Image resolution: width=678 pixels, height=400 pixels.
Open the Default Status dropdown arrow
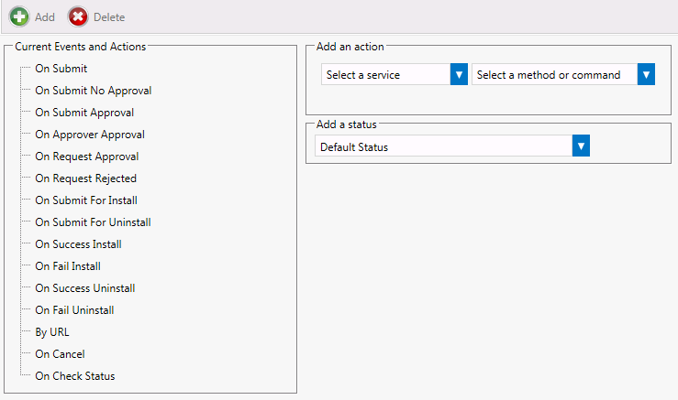tap(580, 146)
